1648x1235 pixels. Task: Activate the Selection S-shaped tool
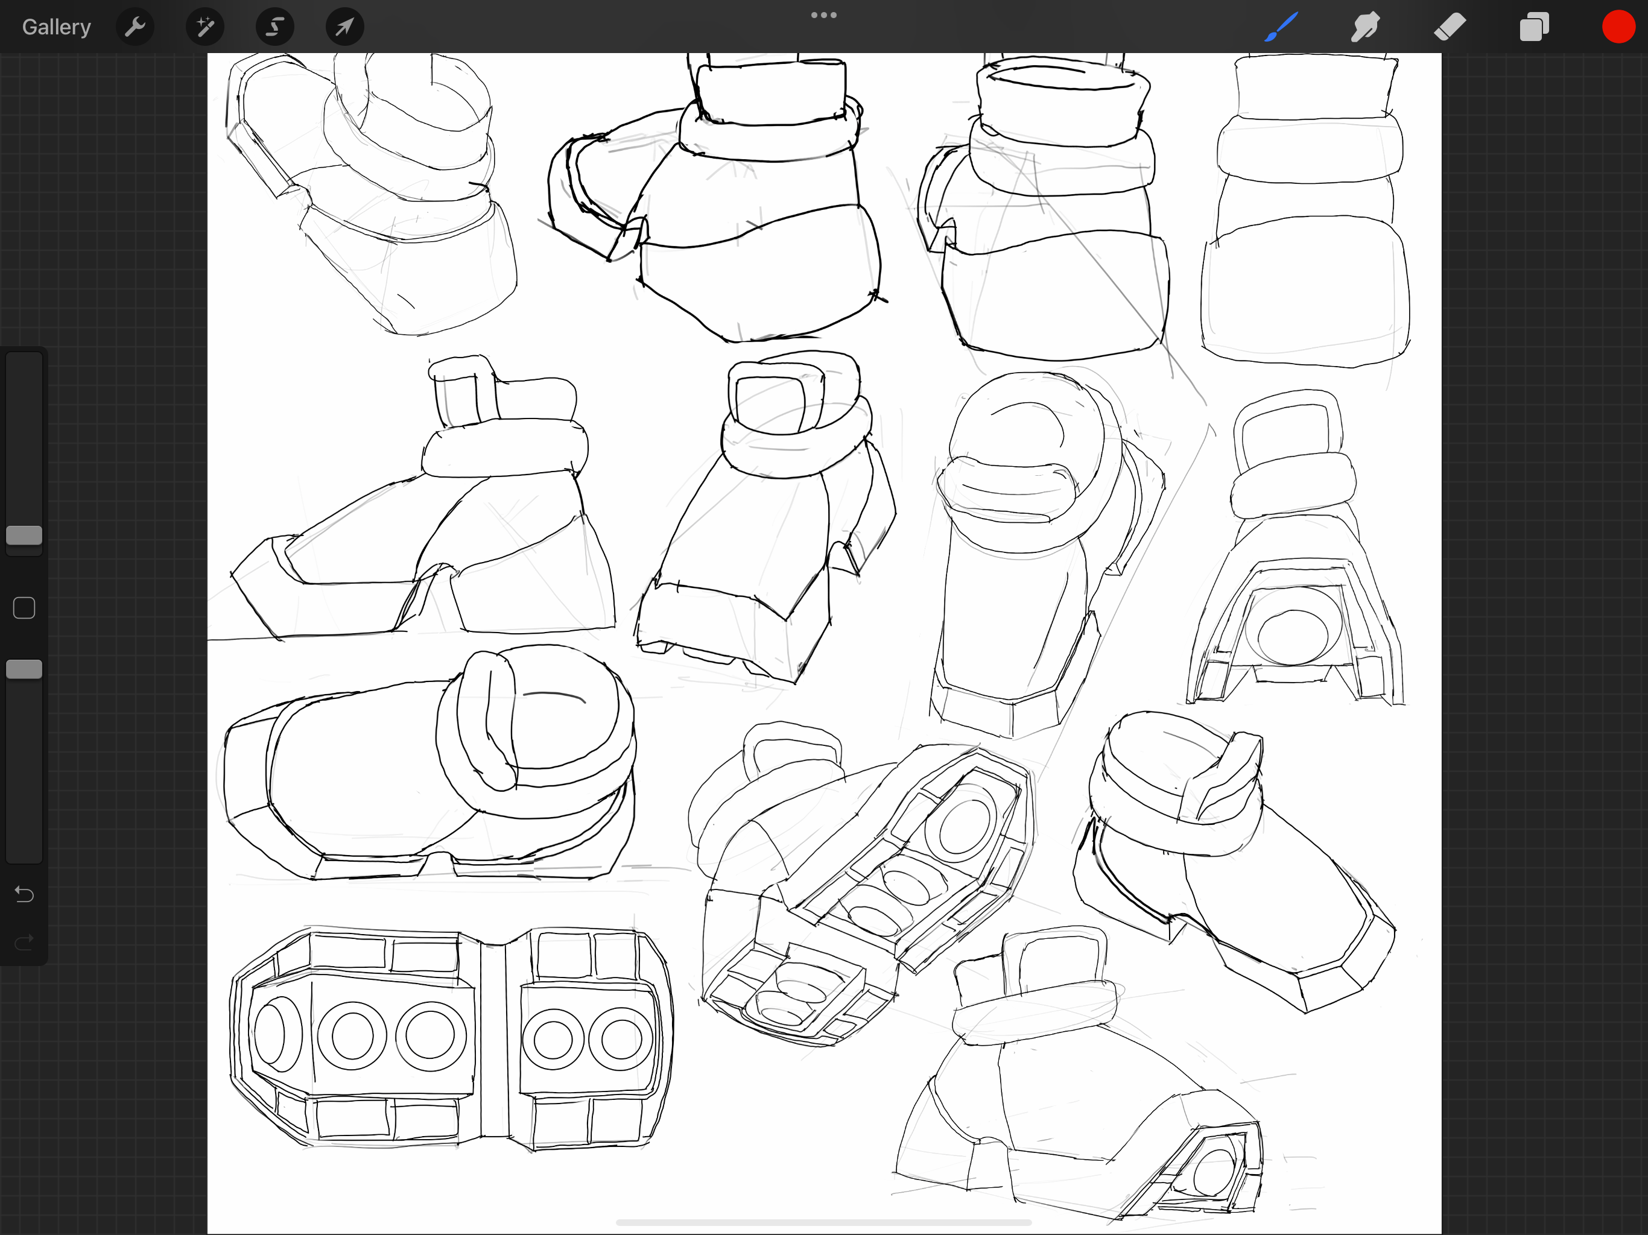click(275, 27)
